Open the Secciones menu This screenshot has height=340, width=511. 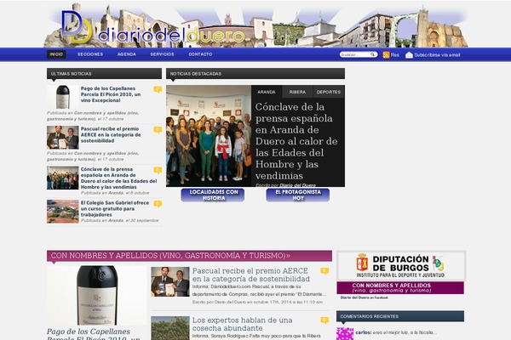(90, 54)
